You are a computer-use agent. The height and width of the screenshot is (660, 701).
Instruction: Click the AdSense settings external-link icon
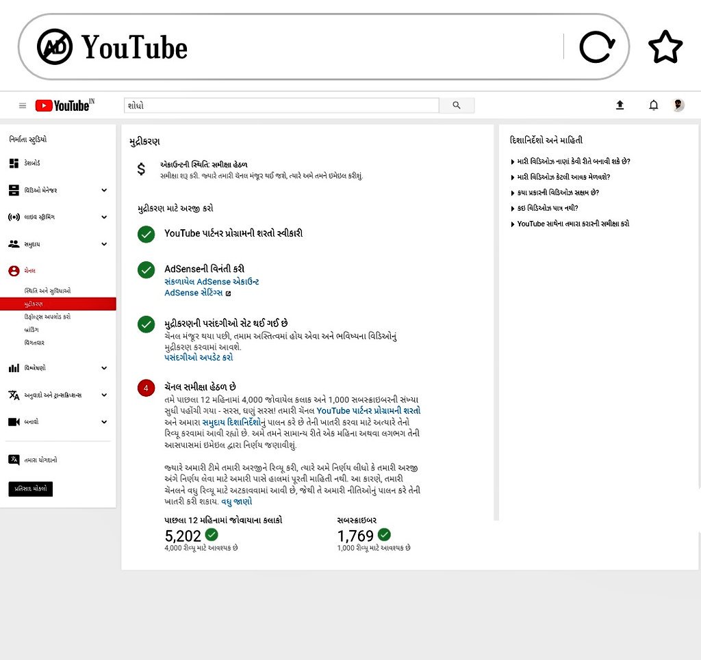(228, 293)
